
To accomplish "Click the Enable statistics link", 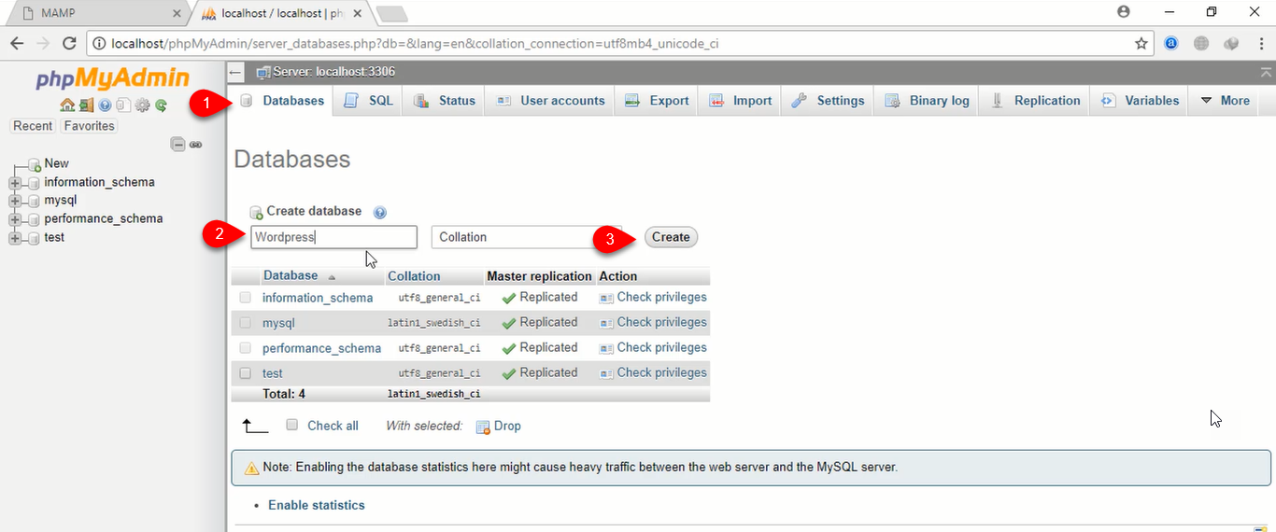I will tap(316, 505).
